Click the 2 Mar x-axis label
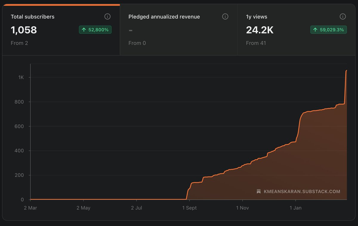358x226 pixels. pos(30,208)
